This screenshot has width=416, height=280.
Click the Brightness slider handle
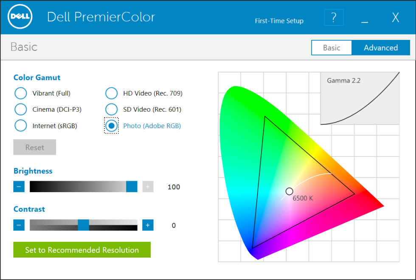point(132,187)
